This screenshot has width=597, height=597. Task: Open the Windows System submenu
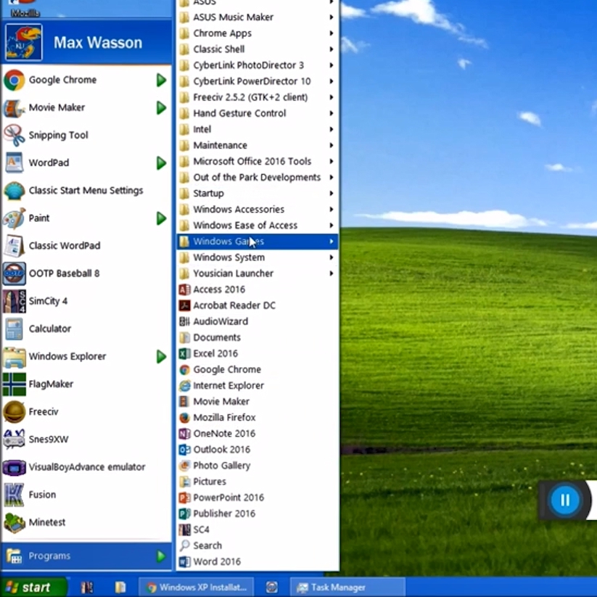click(258, 258)
